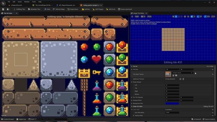Click the Save asset toolbar icon
The height and width of the screenshot is (122, 217).
(x=3, y=9)
